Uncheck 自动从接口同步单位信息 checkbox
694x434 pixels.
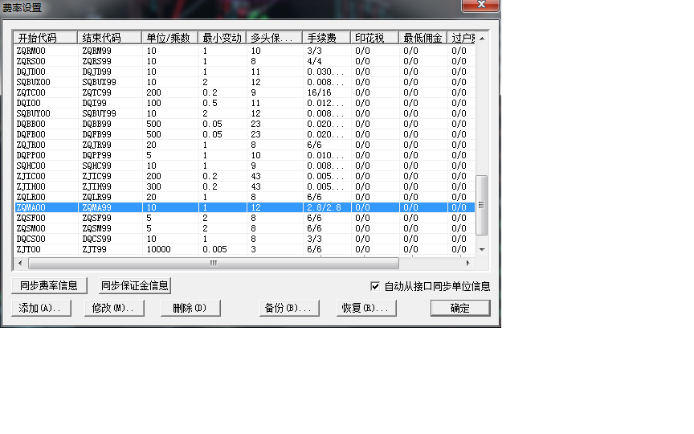point(375,286)
